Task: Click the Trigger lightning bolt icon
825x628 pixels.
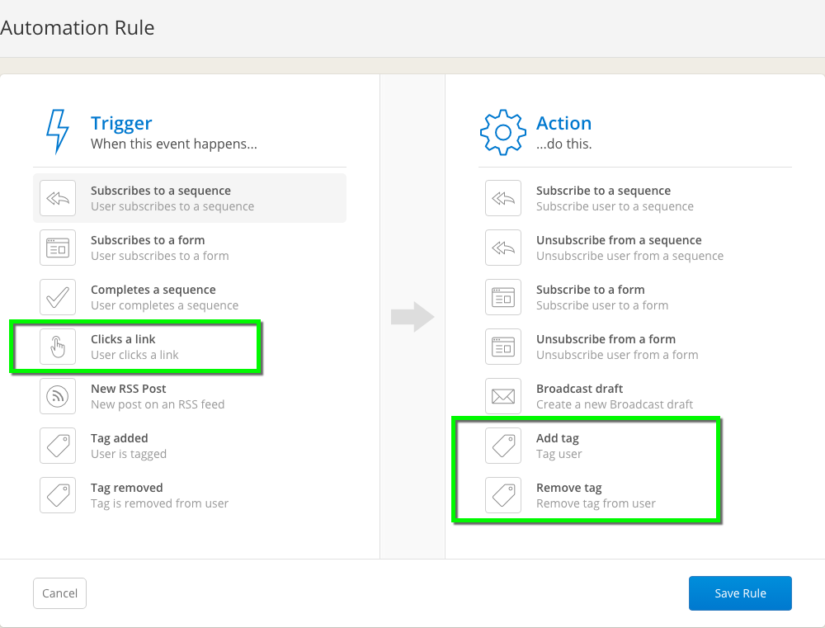Action: [58, 131]
